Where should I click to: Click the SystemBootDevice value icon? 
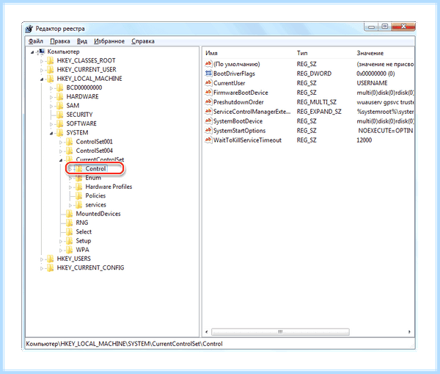click(x=208, y=121)
